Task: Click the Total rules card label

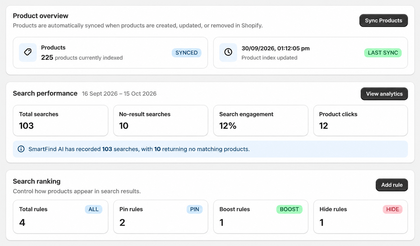Action: (33, 209)
